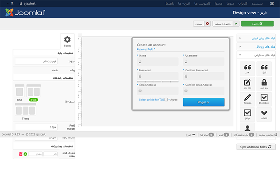Open the سیستم (System) menu

(257, 3)
